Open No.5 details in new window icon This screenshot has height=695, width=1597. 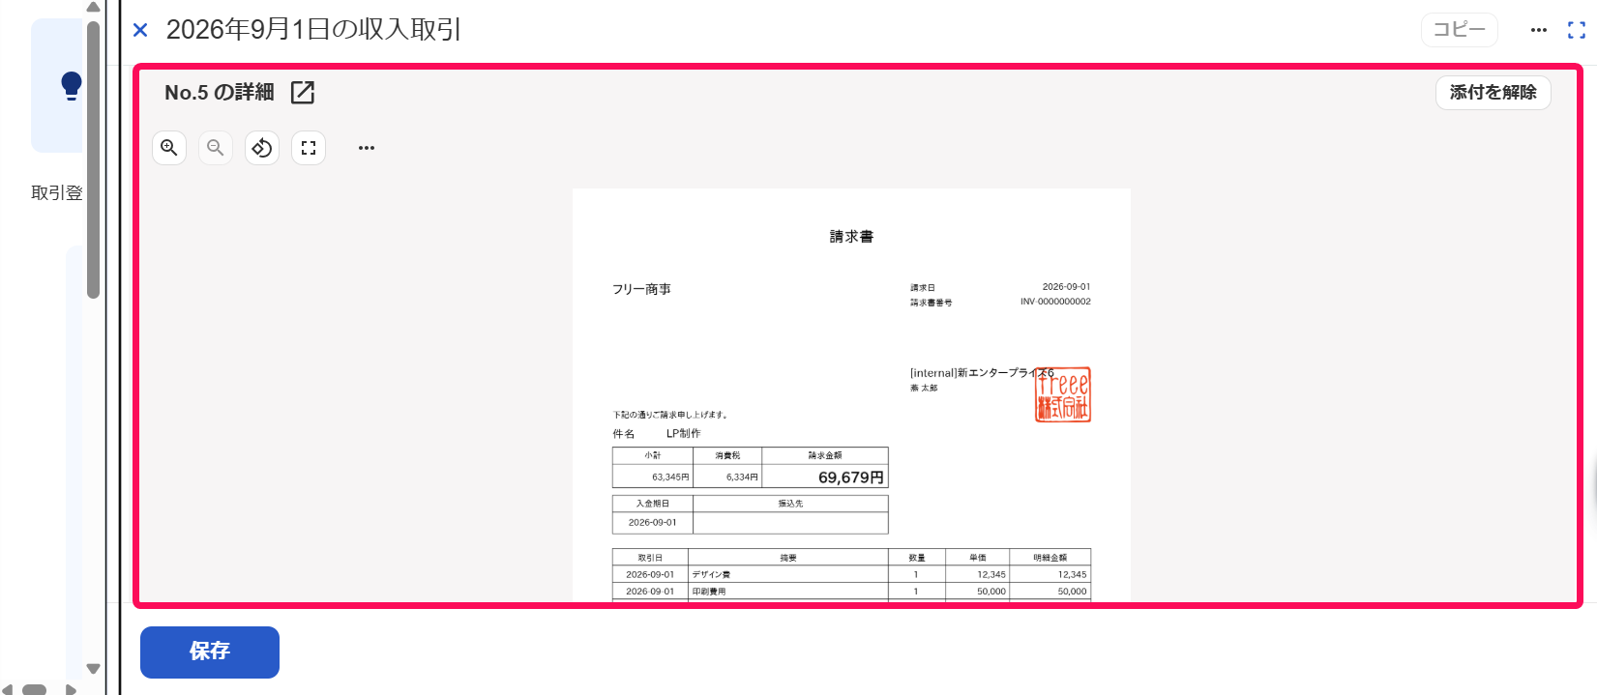(x=303, y=93)
